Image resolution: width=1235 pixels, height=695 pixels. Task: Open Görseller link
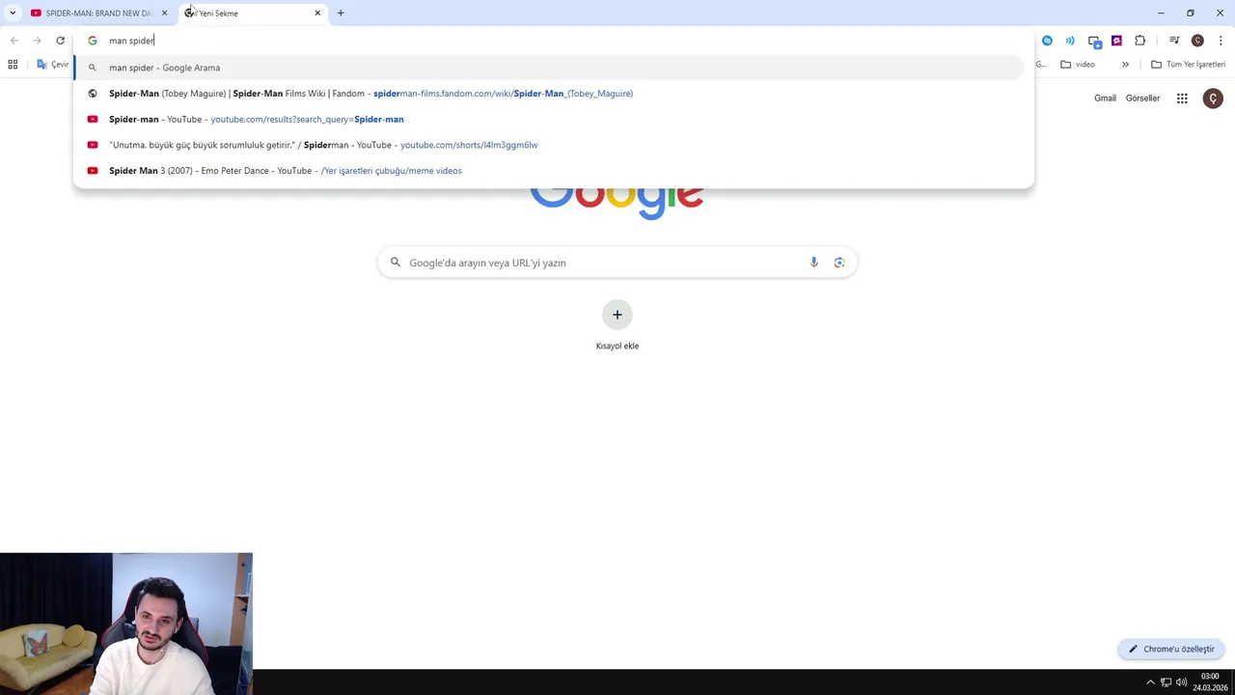click(x=1142, y=98)
